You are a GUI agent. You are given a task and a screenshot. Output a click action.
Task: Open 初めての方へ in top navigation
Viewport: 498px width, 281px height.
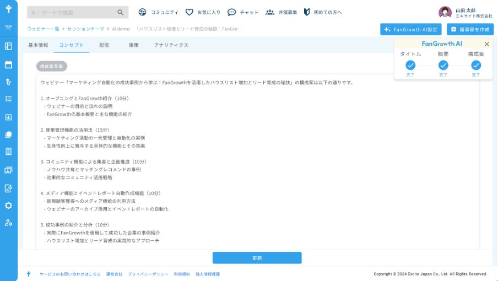coord(328,12)
